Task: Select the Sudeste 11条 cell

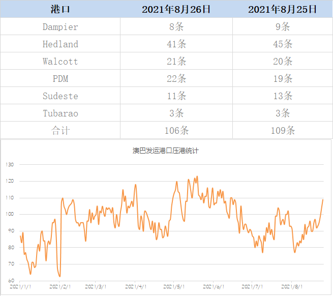Action: (176, 96)
